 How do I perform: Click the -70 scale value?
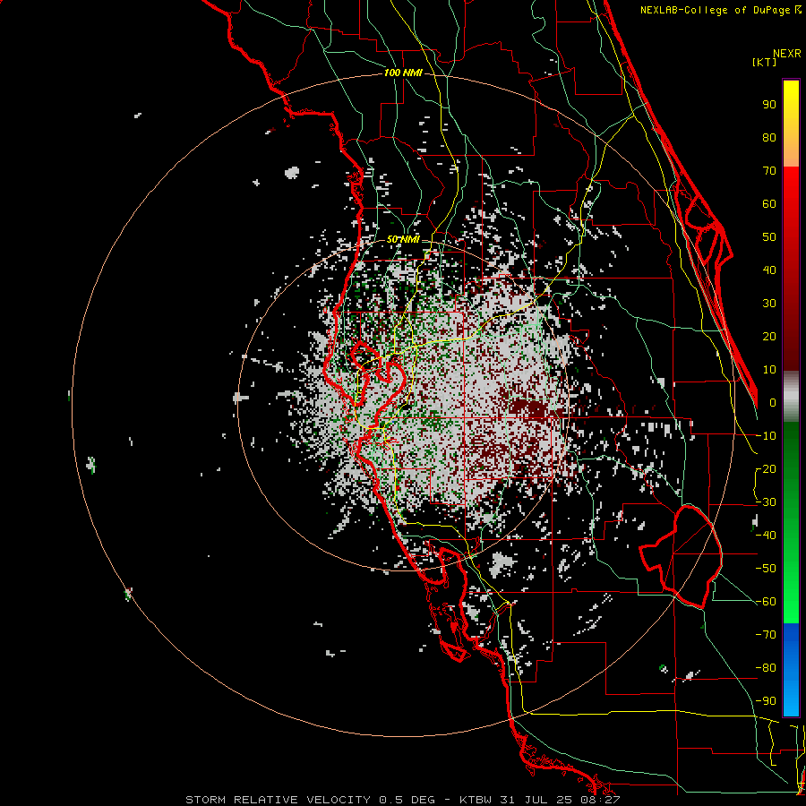pos(766,635)
